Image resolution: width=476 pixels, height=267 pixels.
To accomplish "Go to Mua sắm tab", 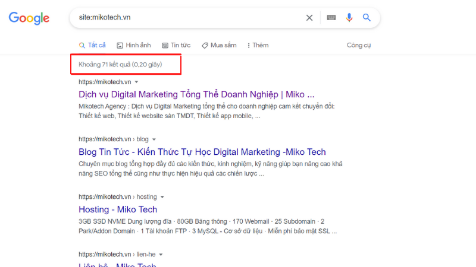I will point(219,45).
